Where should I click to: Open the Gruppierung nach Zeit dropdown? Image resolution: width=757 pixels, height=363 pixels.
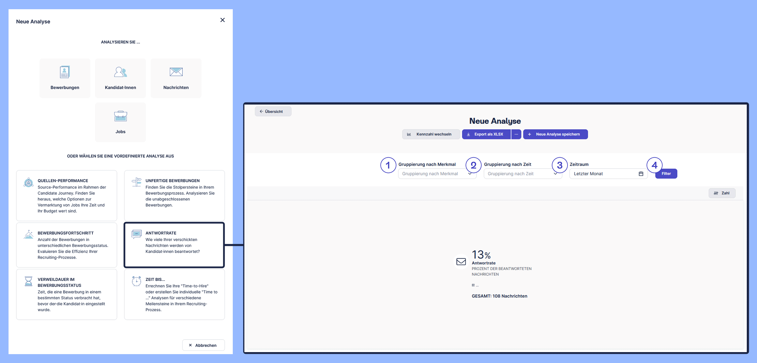coord(523,174)
